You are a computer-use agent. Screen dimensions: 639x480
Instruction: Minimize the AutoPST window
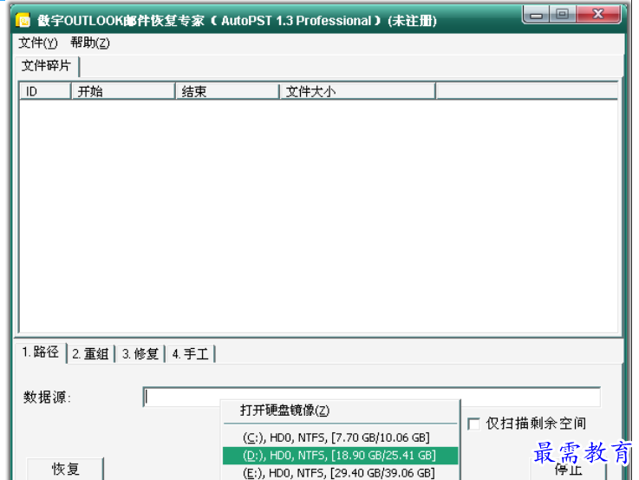pos(537,15)
